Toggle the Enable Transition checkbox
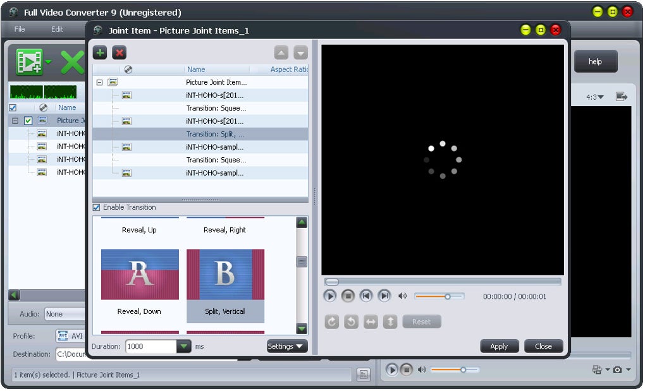This screenshot has height=391, width=645. (96, 207)
